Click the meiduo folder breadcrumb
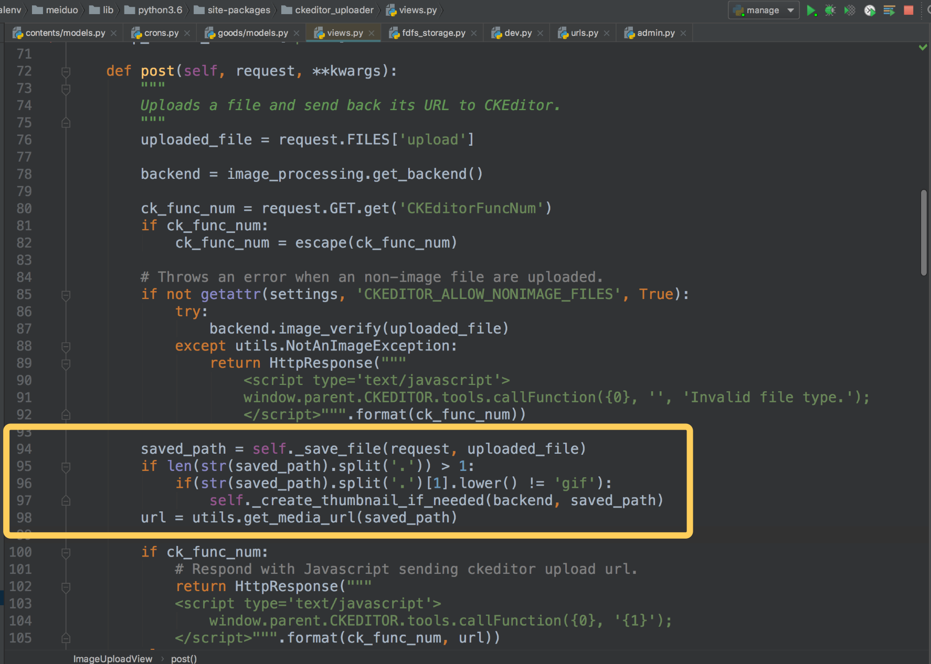The height and width of the screenshot is (664, 931). pos(55,10)
